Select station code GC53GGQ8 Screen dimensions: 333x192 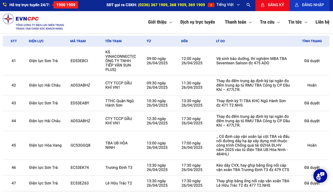80,145
